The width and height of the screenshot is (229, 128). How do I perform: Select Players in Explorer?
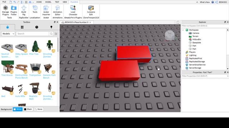(x=192, y=52)
